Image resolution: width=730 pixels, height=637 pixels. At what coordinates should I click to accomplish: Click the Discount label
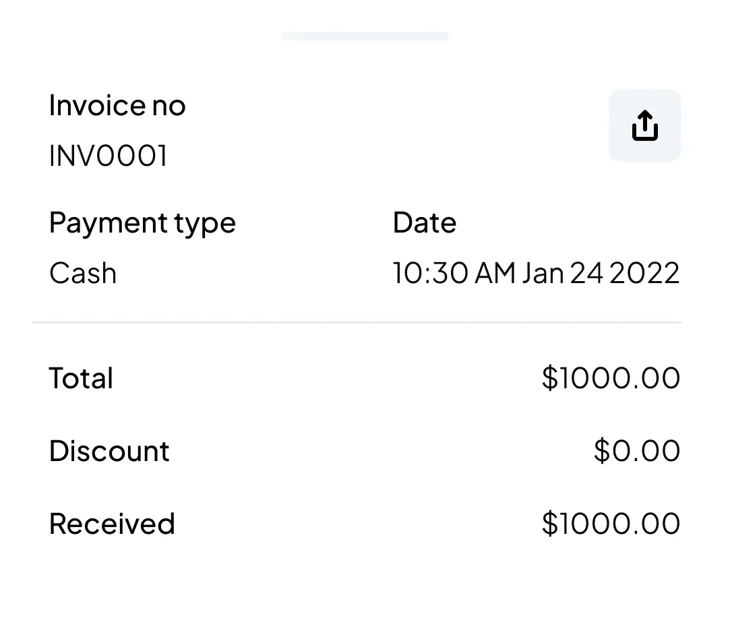109,450
